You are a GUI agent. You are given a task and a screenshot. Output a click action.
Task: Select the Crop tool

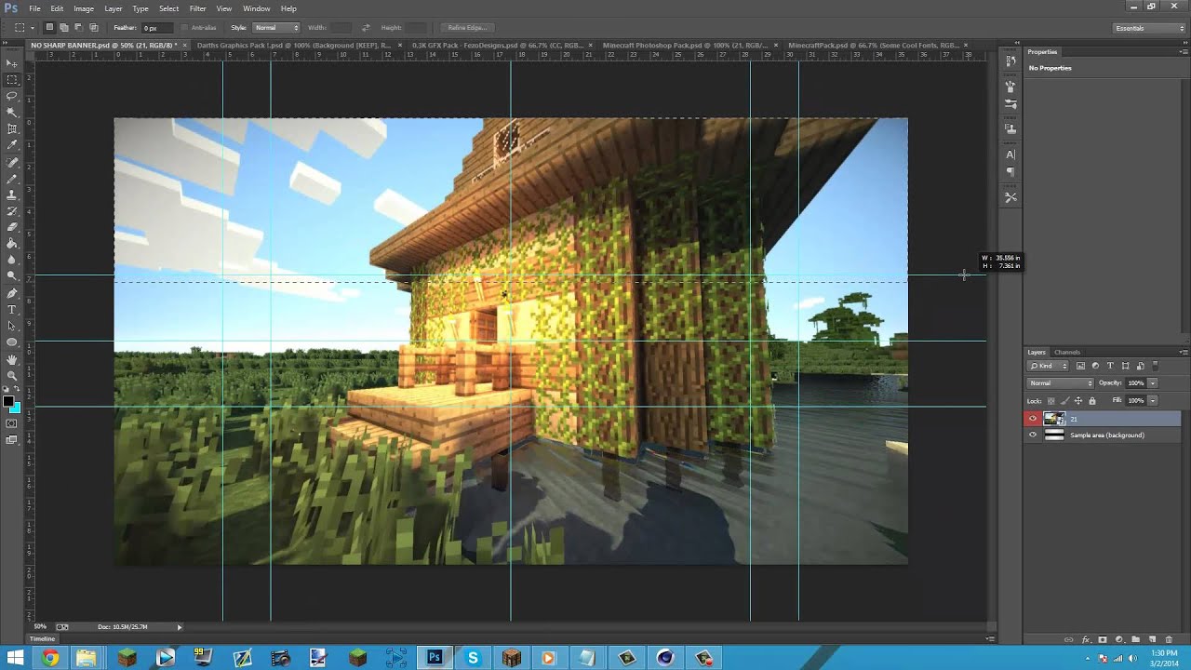[12, 128]
